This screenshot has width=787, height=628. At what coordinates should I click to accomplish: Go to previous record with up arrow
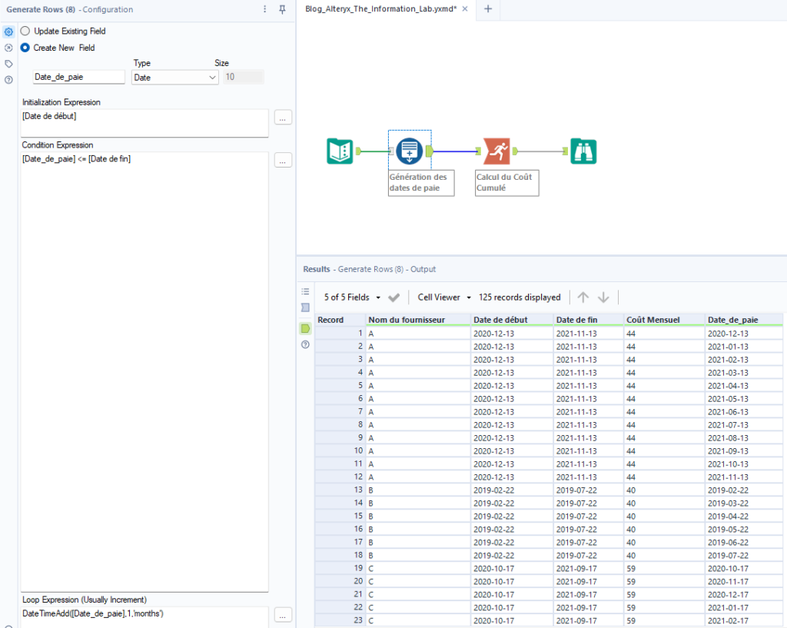[583, 297]
